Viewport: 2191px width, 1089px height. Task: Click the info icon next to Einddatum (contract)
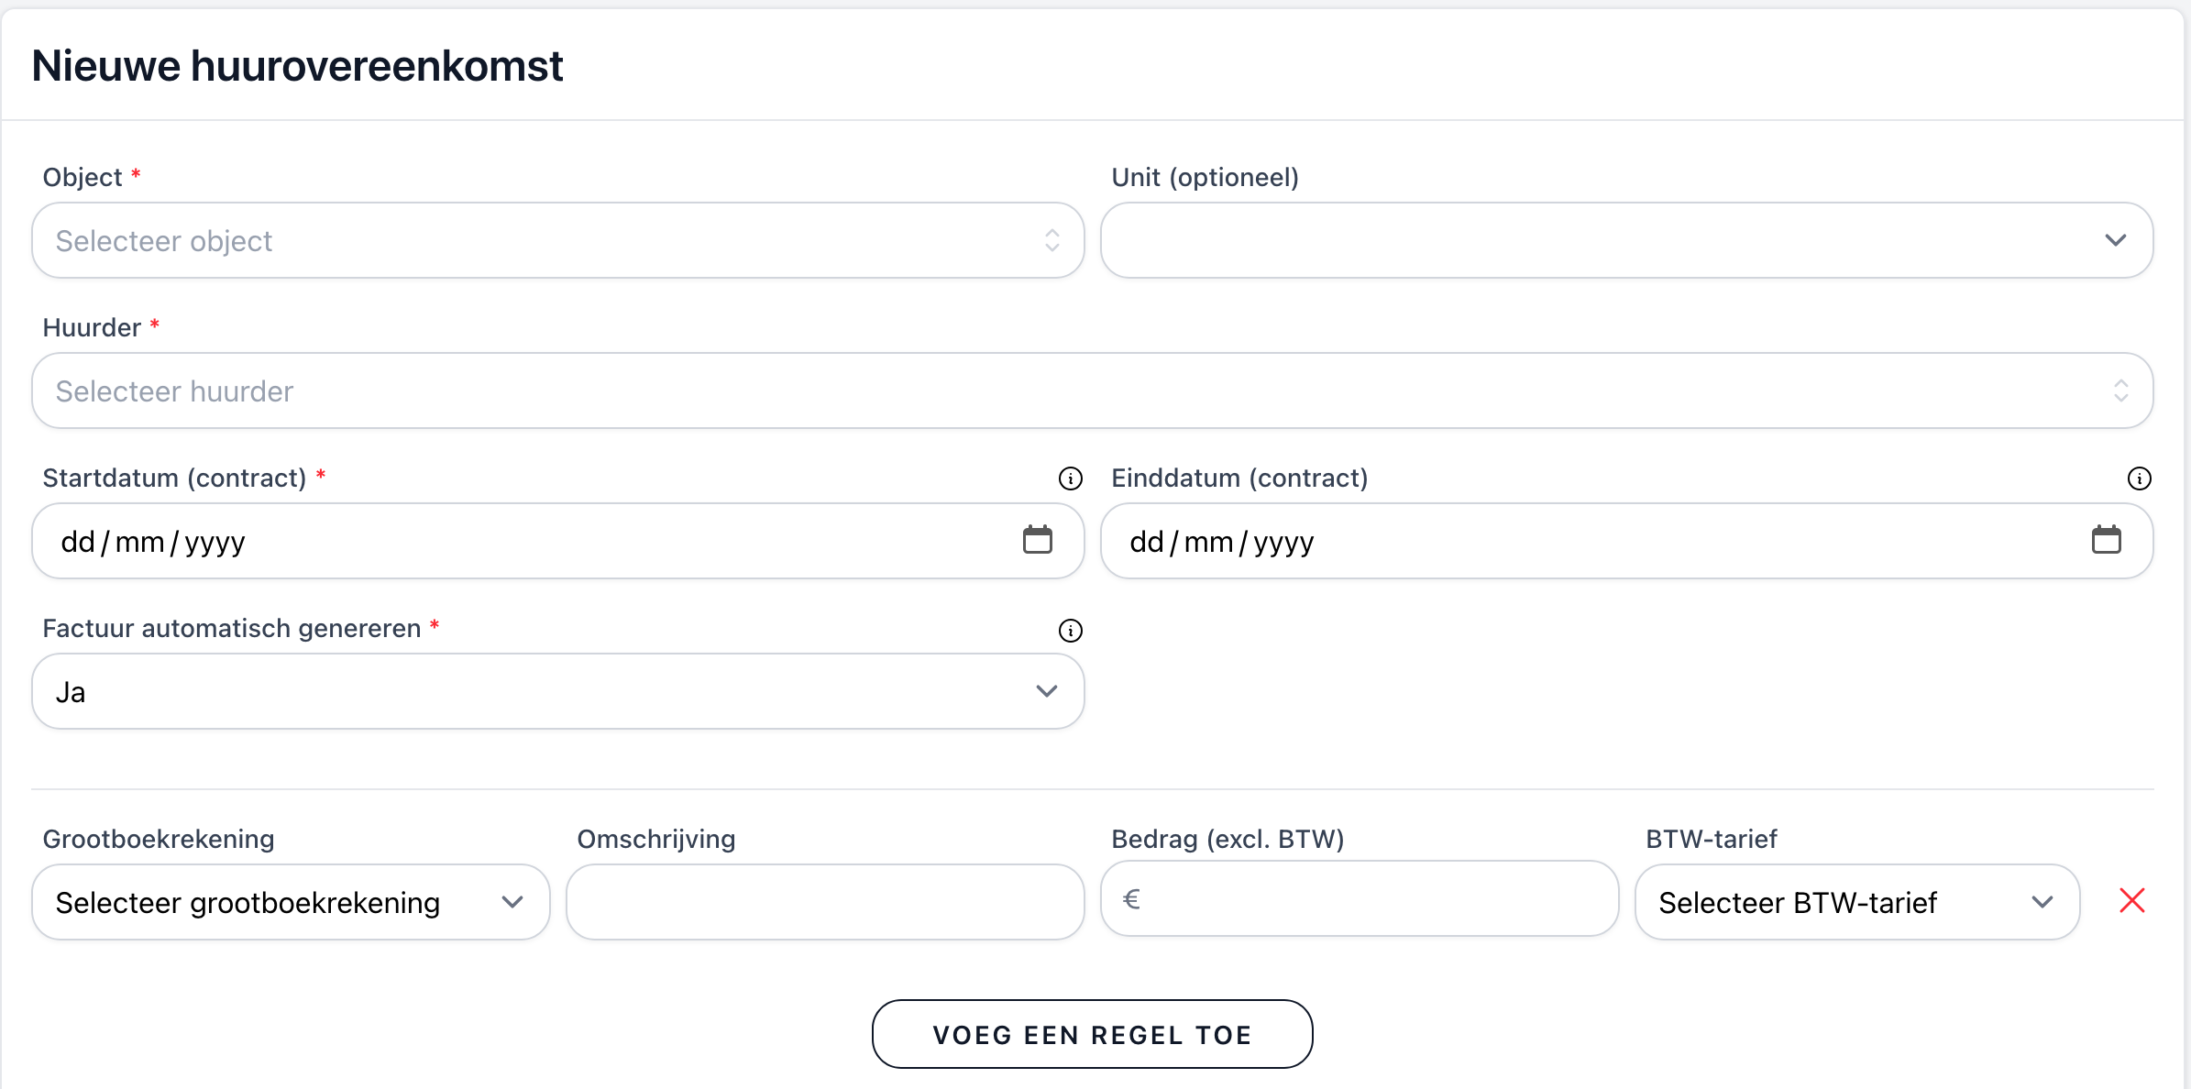2140,478
